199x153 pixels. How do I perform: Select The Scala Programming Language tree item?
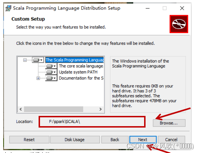click(75, 60)
